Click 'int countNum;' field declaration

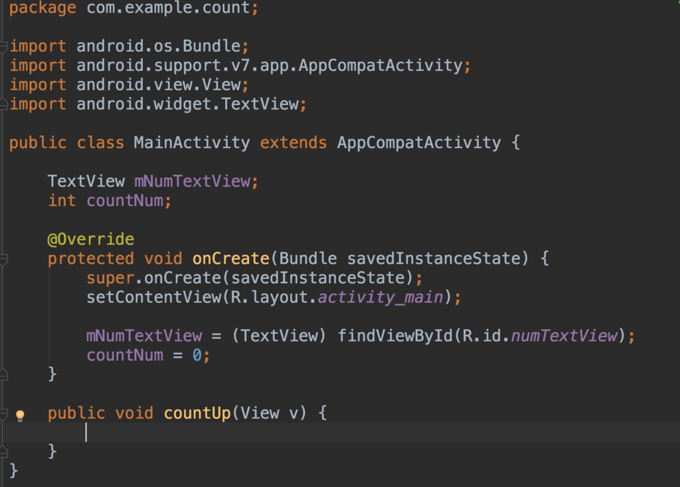110,201
